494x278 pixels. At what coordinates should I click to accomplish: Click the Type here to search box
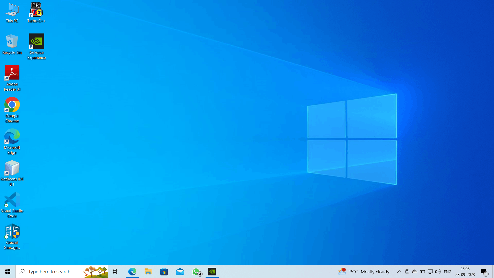click(62, 272)
